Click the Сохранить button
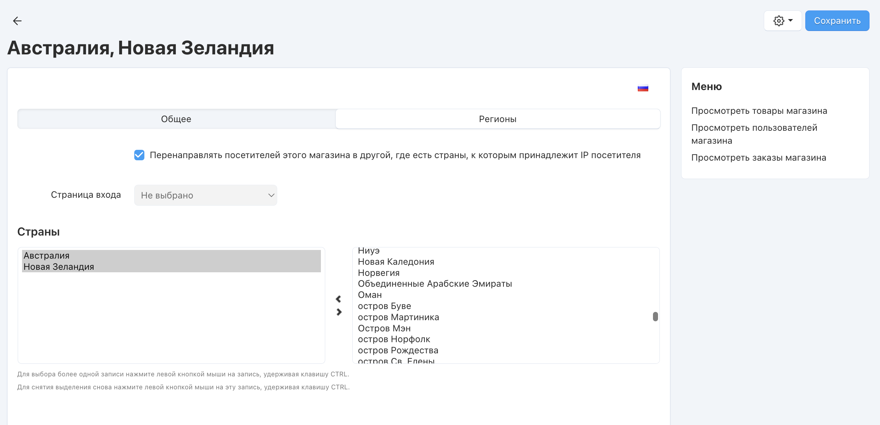 click(837, 21)
